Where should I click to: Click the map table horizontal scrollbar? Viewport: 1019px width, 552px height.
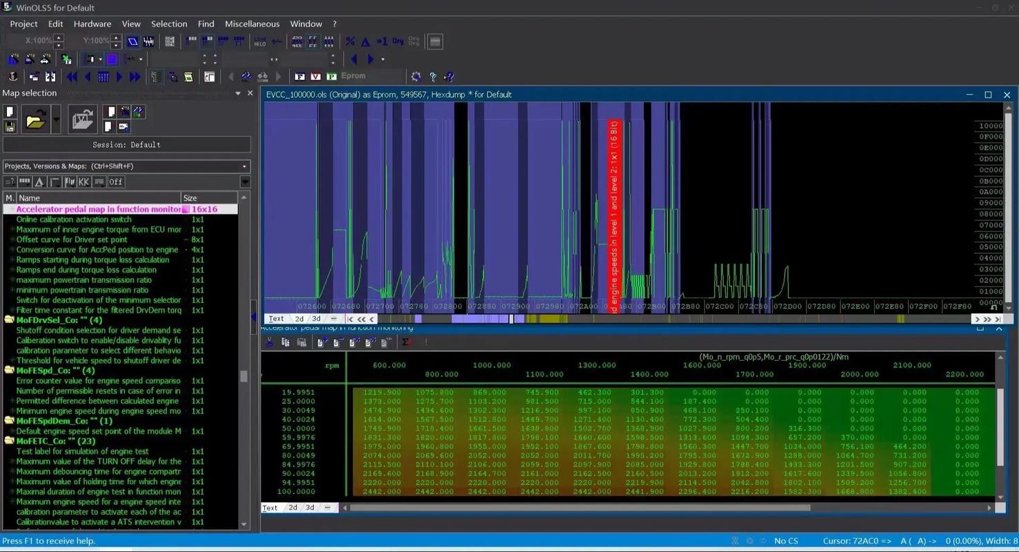581,508
